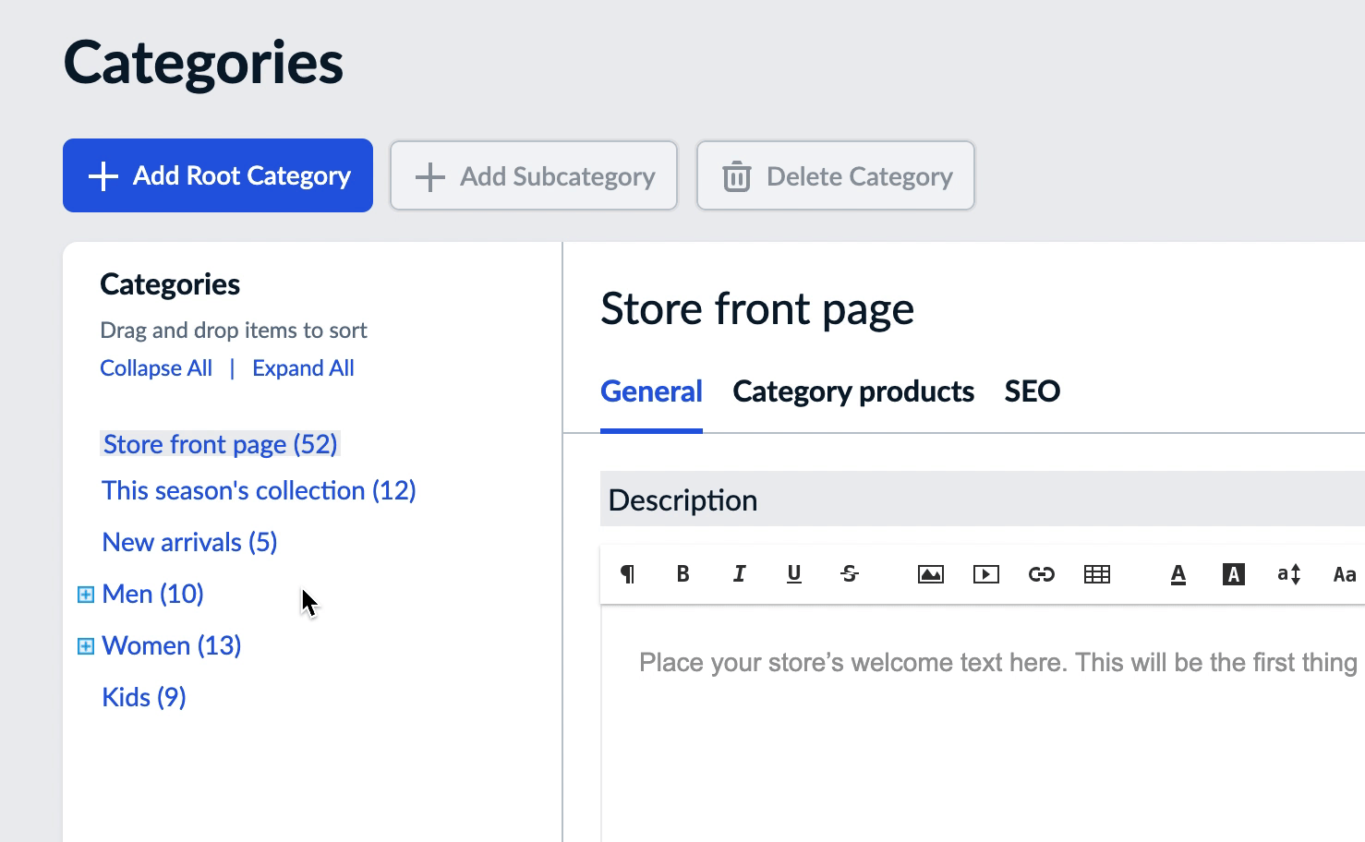Open the font family selector

pyautogui.click(x=1344, y=573)
